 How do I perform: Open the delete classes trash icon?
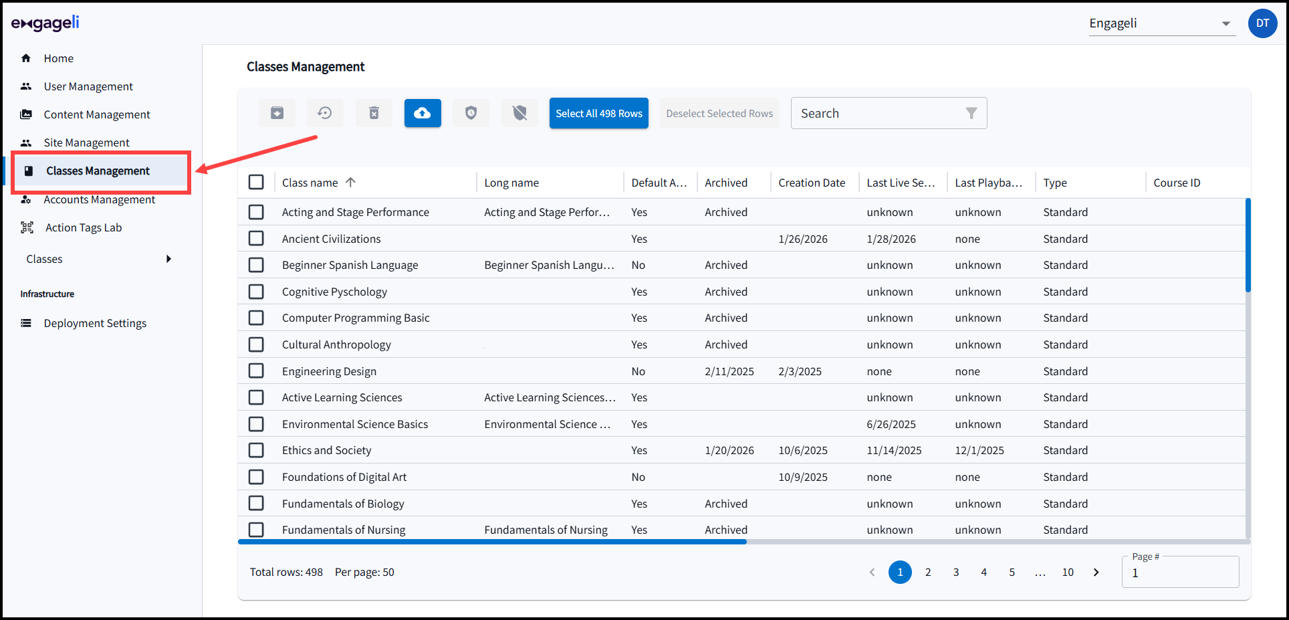tap(374, 112)
